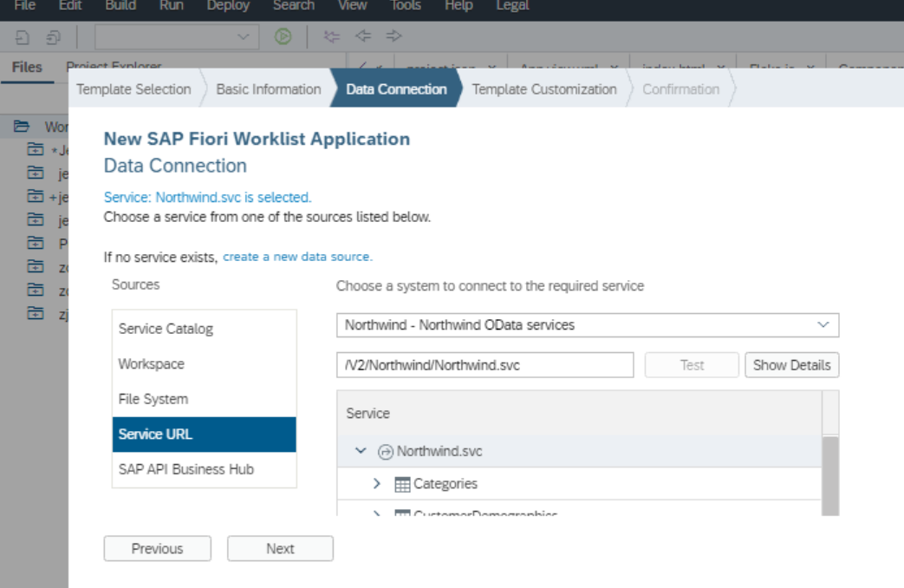This screenshot has height=588, width=904.
Task: Click the Categories entity table icon
Action: coord(402,484)
